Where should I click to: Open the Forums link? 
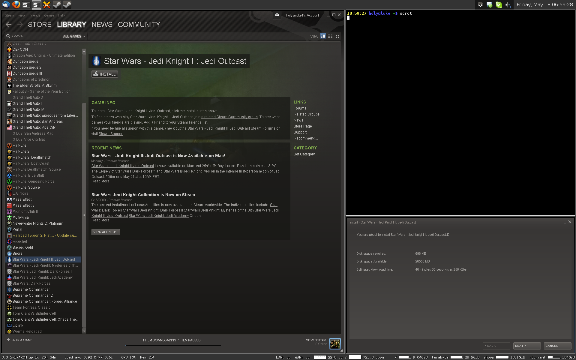point(300,108)
